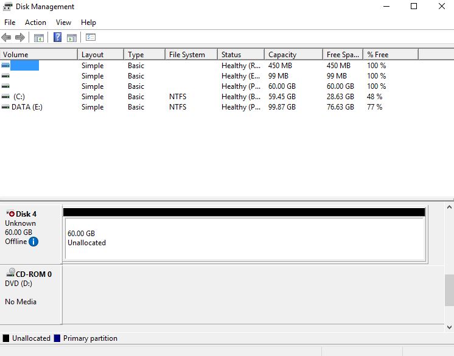Select the 60.00 GB Unallocated partition block
The image size is (454, 356).
pyautogui.click(x=245, y=238)
